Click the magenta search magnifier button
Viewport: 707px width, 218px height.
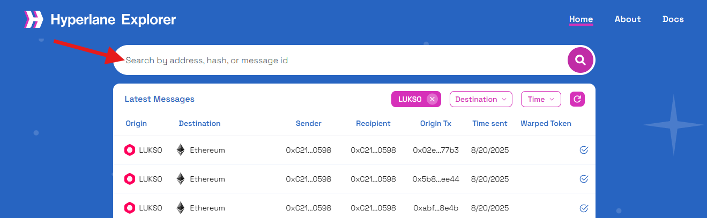click(x=581, y=60)
